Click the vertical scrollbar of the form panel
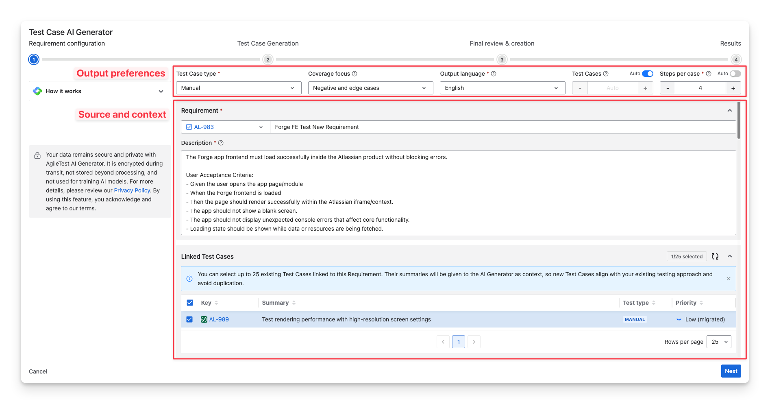Viewport: 770px width, 404px height. coord(739,120)
